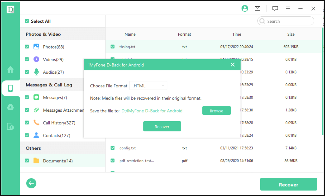This screenshot has width=325, height=196.
Task: Click the 86.56KB size value
Action: click(291, 161)
